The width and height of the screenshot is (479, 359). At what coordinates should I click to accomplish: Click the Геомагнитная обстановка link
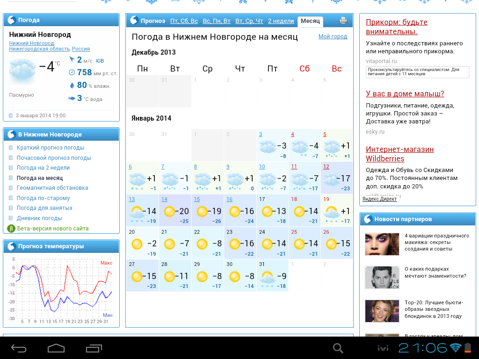click(x=52, y=188)
